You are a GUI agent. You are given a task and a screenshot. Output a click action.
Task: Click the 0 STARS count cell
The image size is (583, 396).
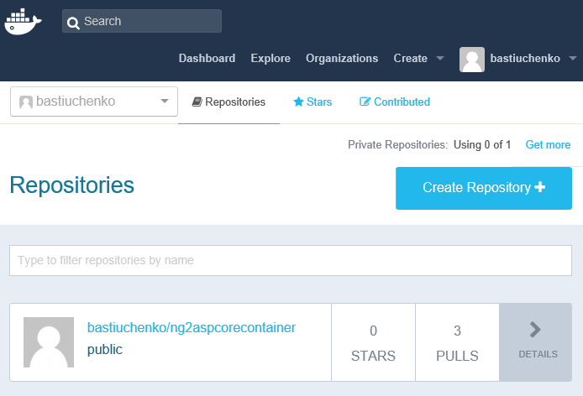pos(373,342)
